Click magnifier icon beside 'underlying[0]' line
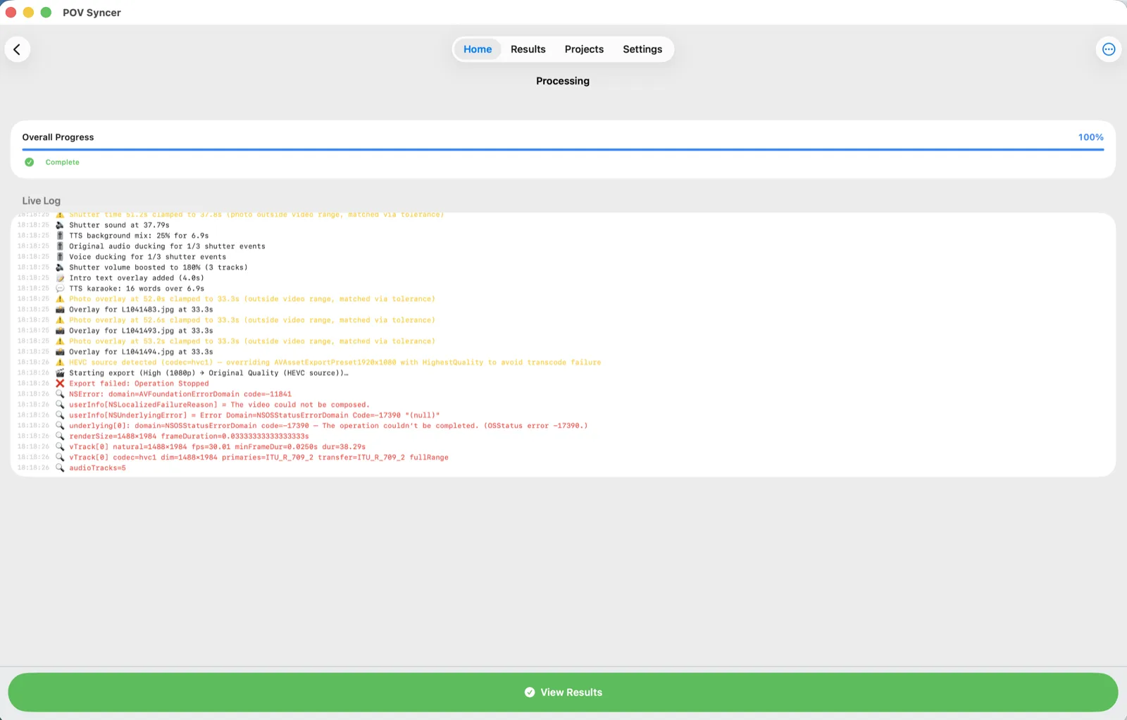Image resolution: width=1127 pixels, height=720 pixels. tap(60, 426)
